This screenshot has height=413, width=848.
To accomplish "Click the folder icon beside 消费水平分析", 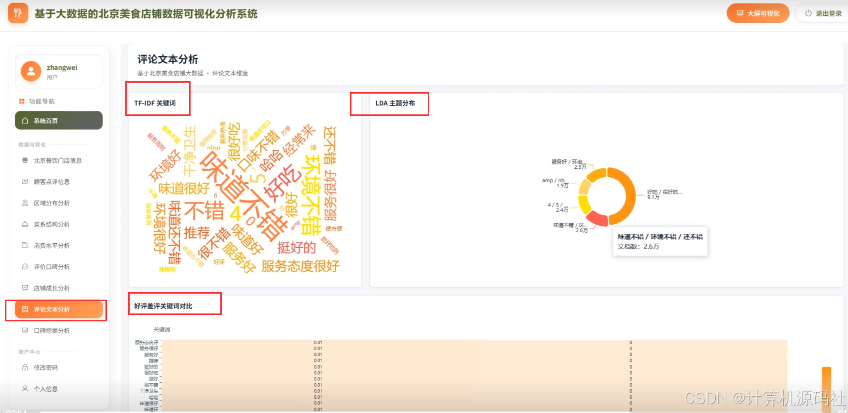I will pyautogui.click(x=25, y=245).
